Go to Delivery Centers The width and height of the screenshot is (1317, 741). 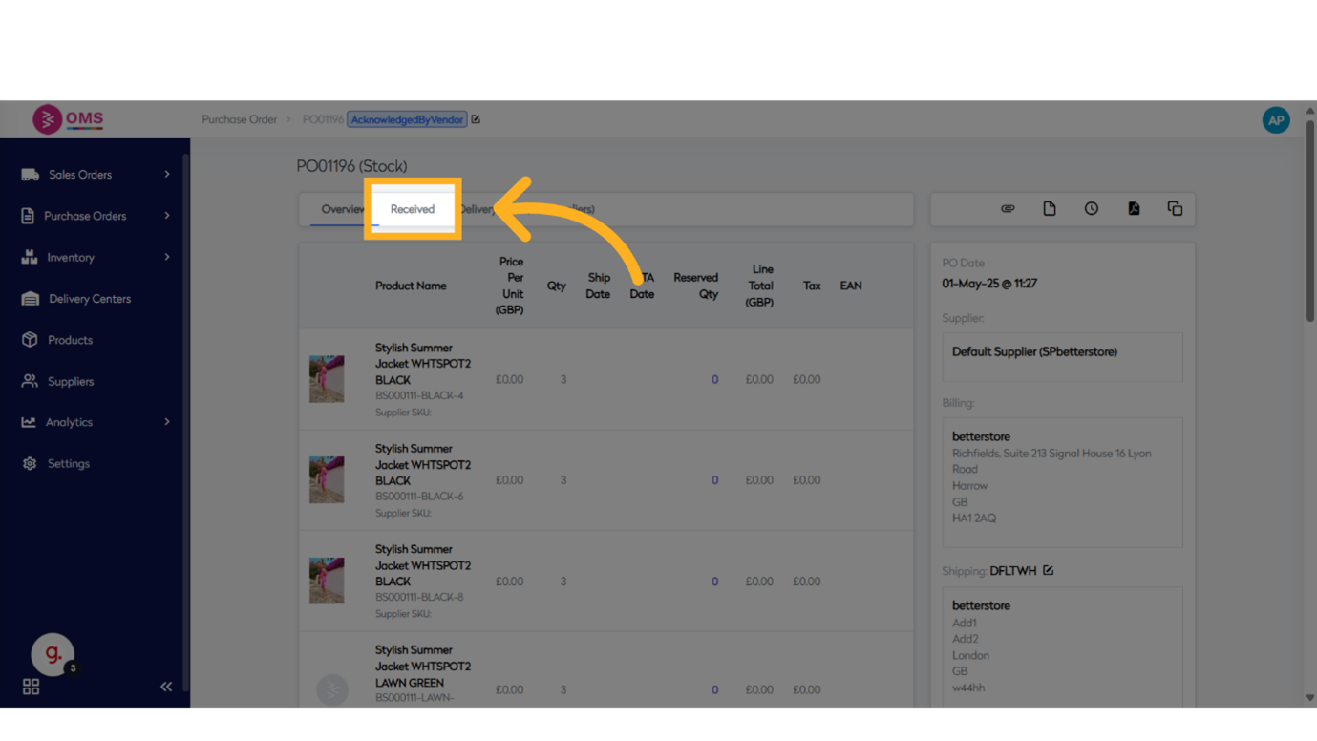90,299
